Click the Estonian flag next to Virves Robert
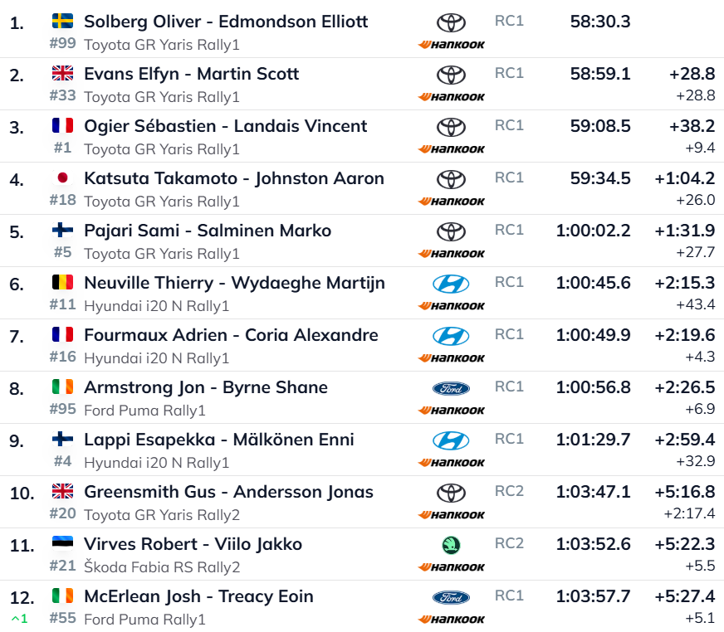724x632 pixels. tap(62, 543)
